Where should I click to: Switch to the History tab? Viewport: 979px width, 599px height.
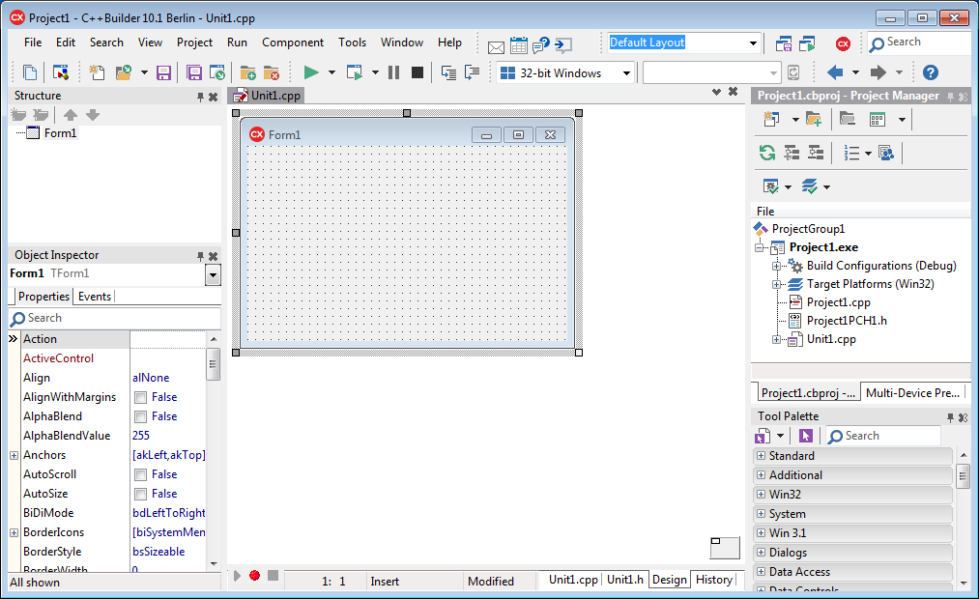(713, 580)
